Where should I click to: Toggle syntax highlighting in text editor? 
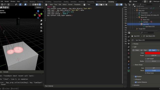121,4
